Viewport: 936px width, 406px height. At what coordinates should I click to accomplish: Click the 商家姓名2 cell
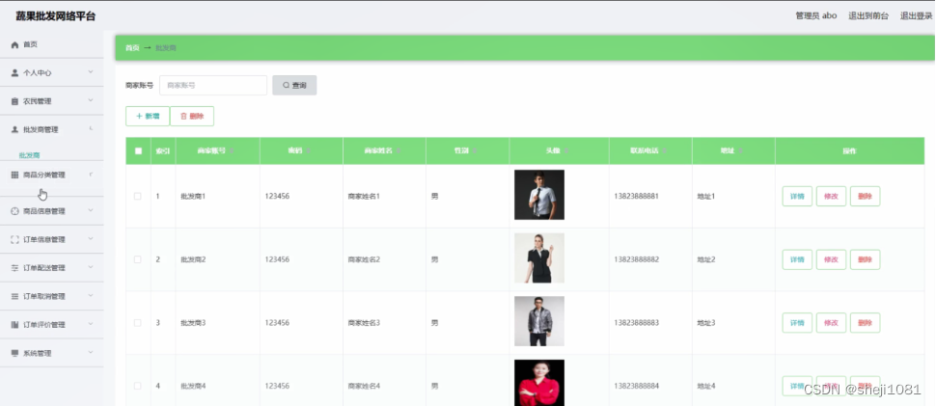coord(364,259)
